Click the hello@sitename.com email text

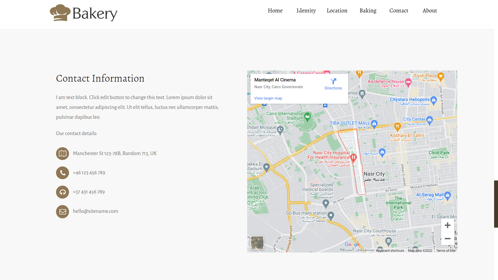click(95, 211)
